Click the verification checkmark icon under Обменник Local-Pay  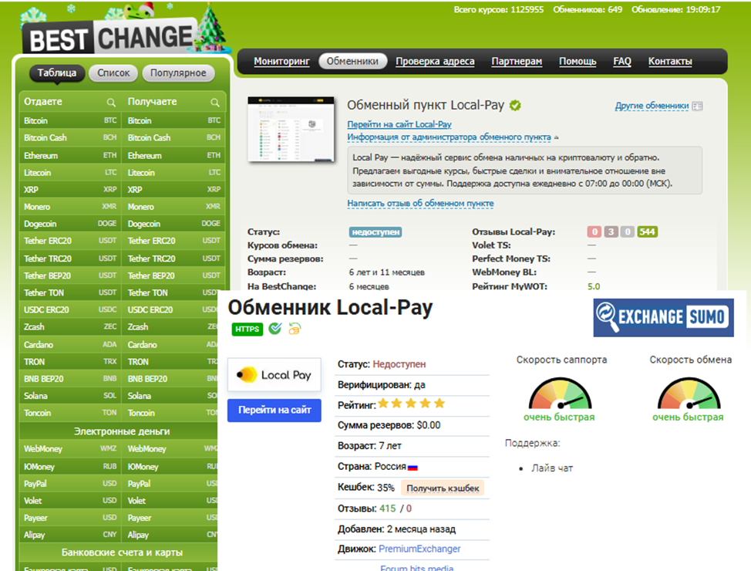click(x=275, y=329)
